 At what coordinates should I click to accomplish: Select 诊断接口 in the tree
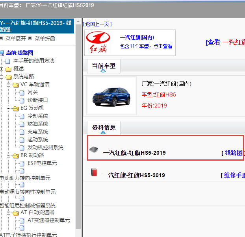click(38, 100)
